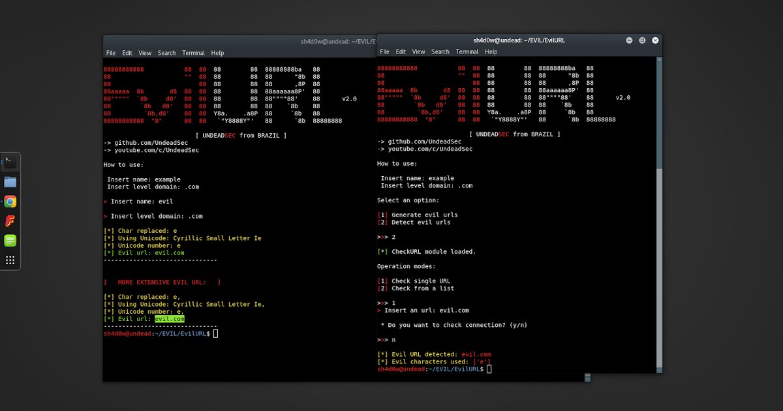Minimize the EvilURL terminal window
783x411 pixels.
click(x=629, y=40)
